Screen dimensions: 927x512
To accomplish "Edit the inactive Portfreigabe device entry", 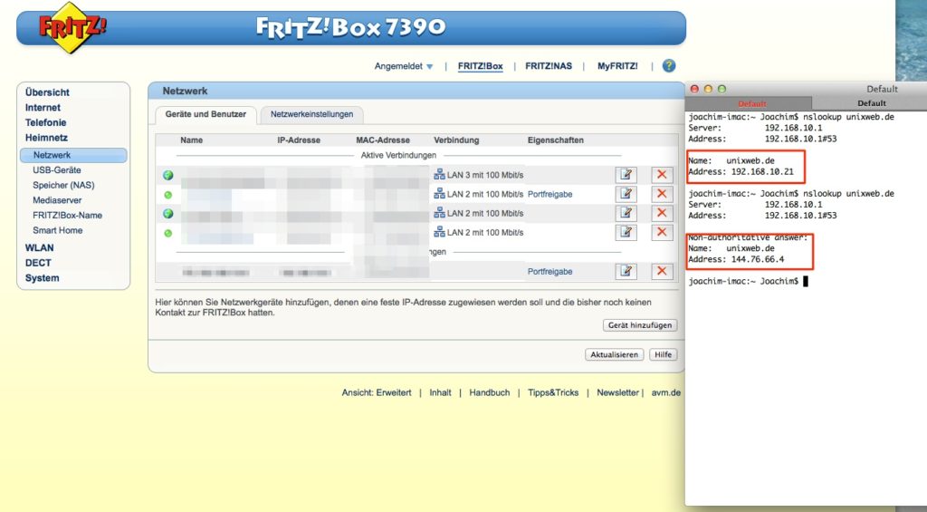I will (x=626, y=272).
